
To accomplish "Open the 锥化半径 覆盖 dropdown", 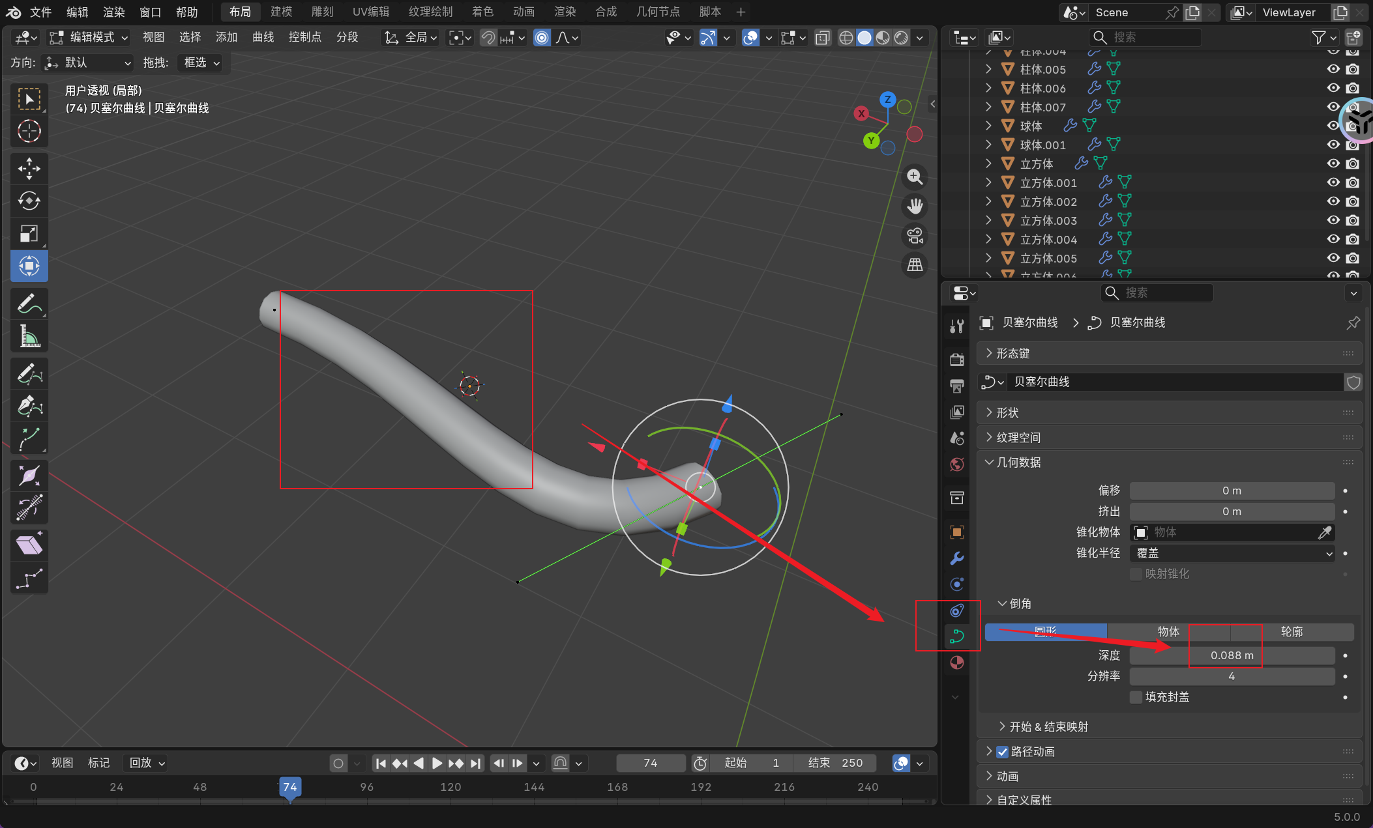I will pyautogui.click(x=1232, y=553).
